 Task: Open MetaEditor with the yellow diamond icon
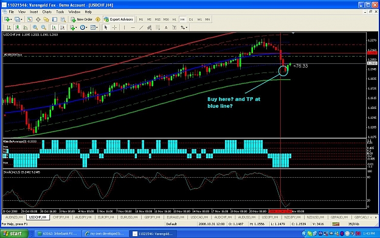(98, 19)
